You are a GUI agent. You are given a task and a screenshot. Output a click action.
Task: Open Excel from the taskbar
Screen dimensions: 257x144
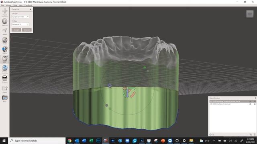coord(91,140)
